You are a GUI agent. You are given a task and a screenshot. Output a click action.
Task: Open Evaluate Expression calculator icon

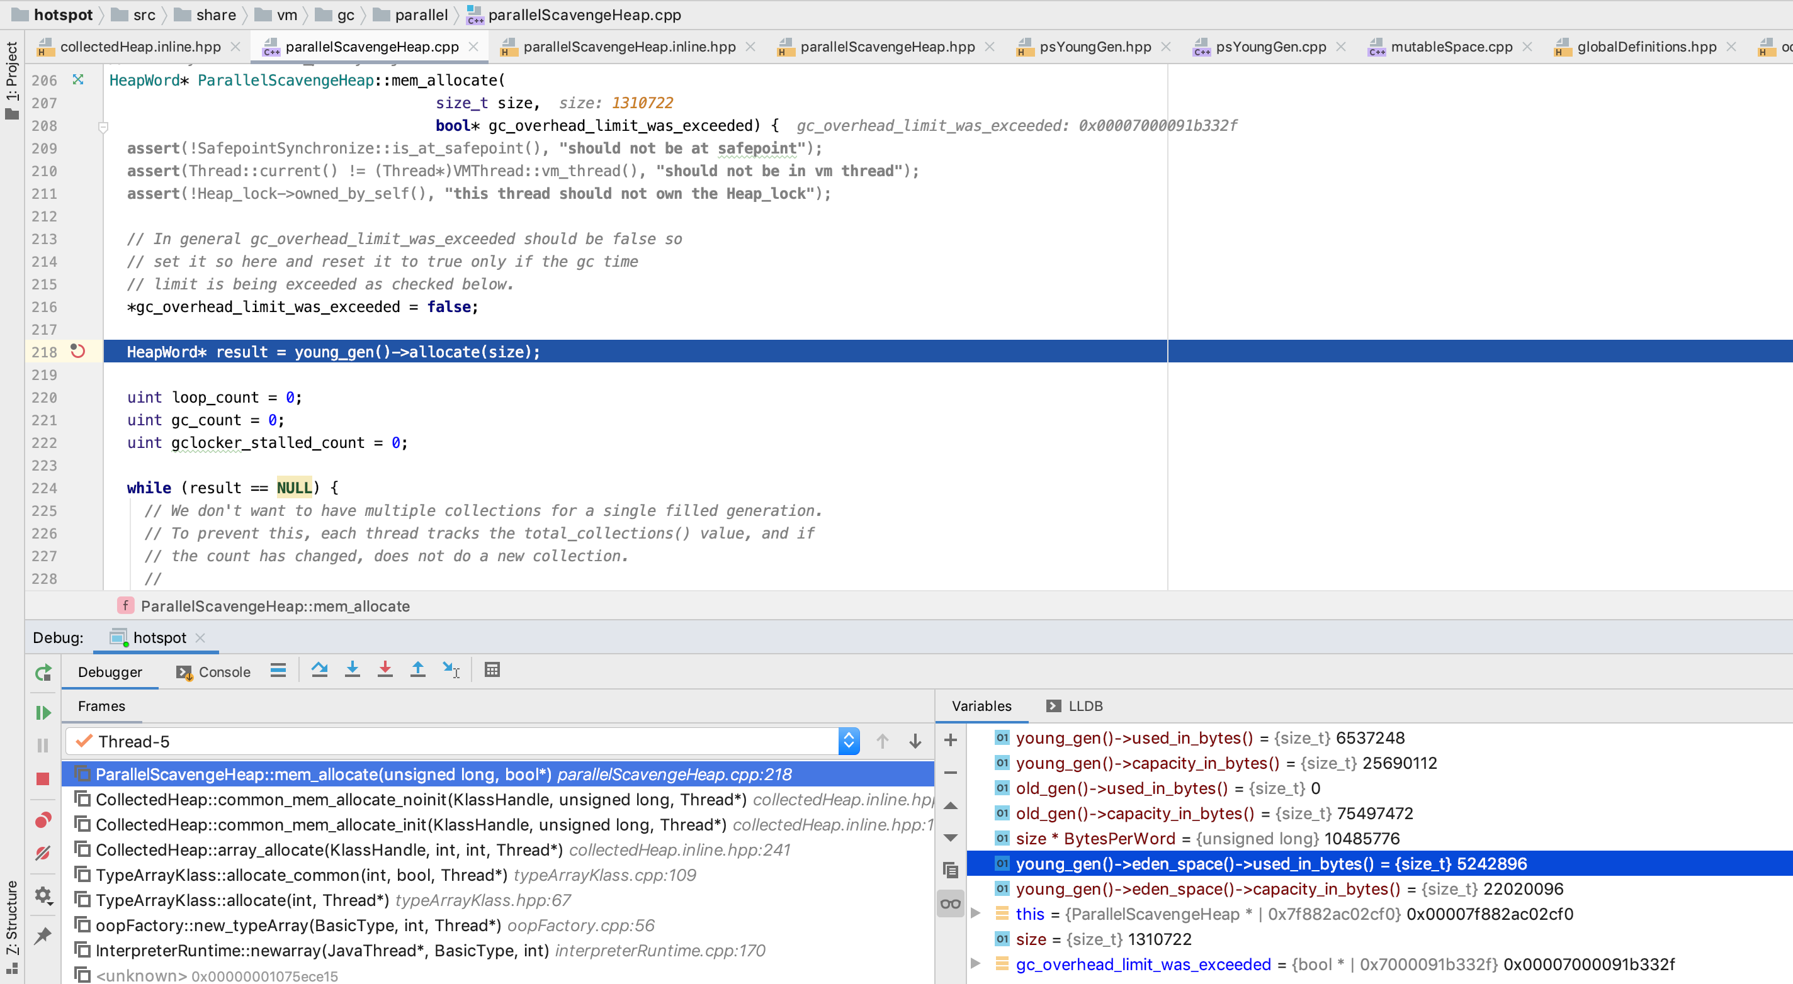click(x=492, y=669)
